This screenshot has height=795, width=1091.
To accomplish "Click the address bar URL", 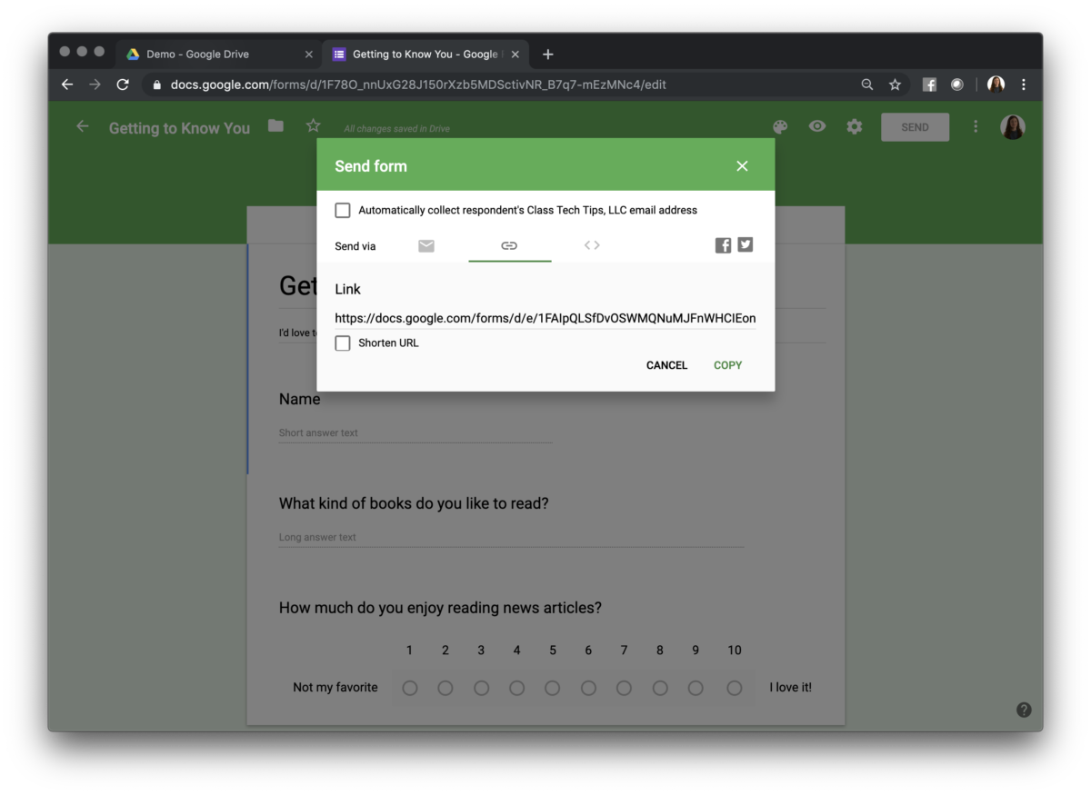I will pos(418,84).
